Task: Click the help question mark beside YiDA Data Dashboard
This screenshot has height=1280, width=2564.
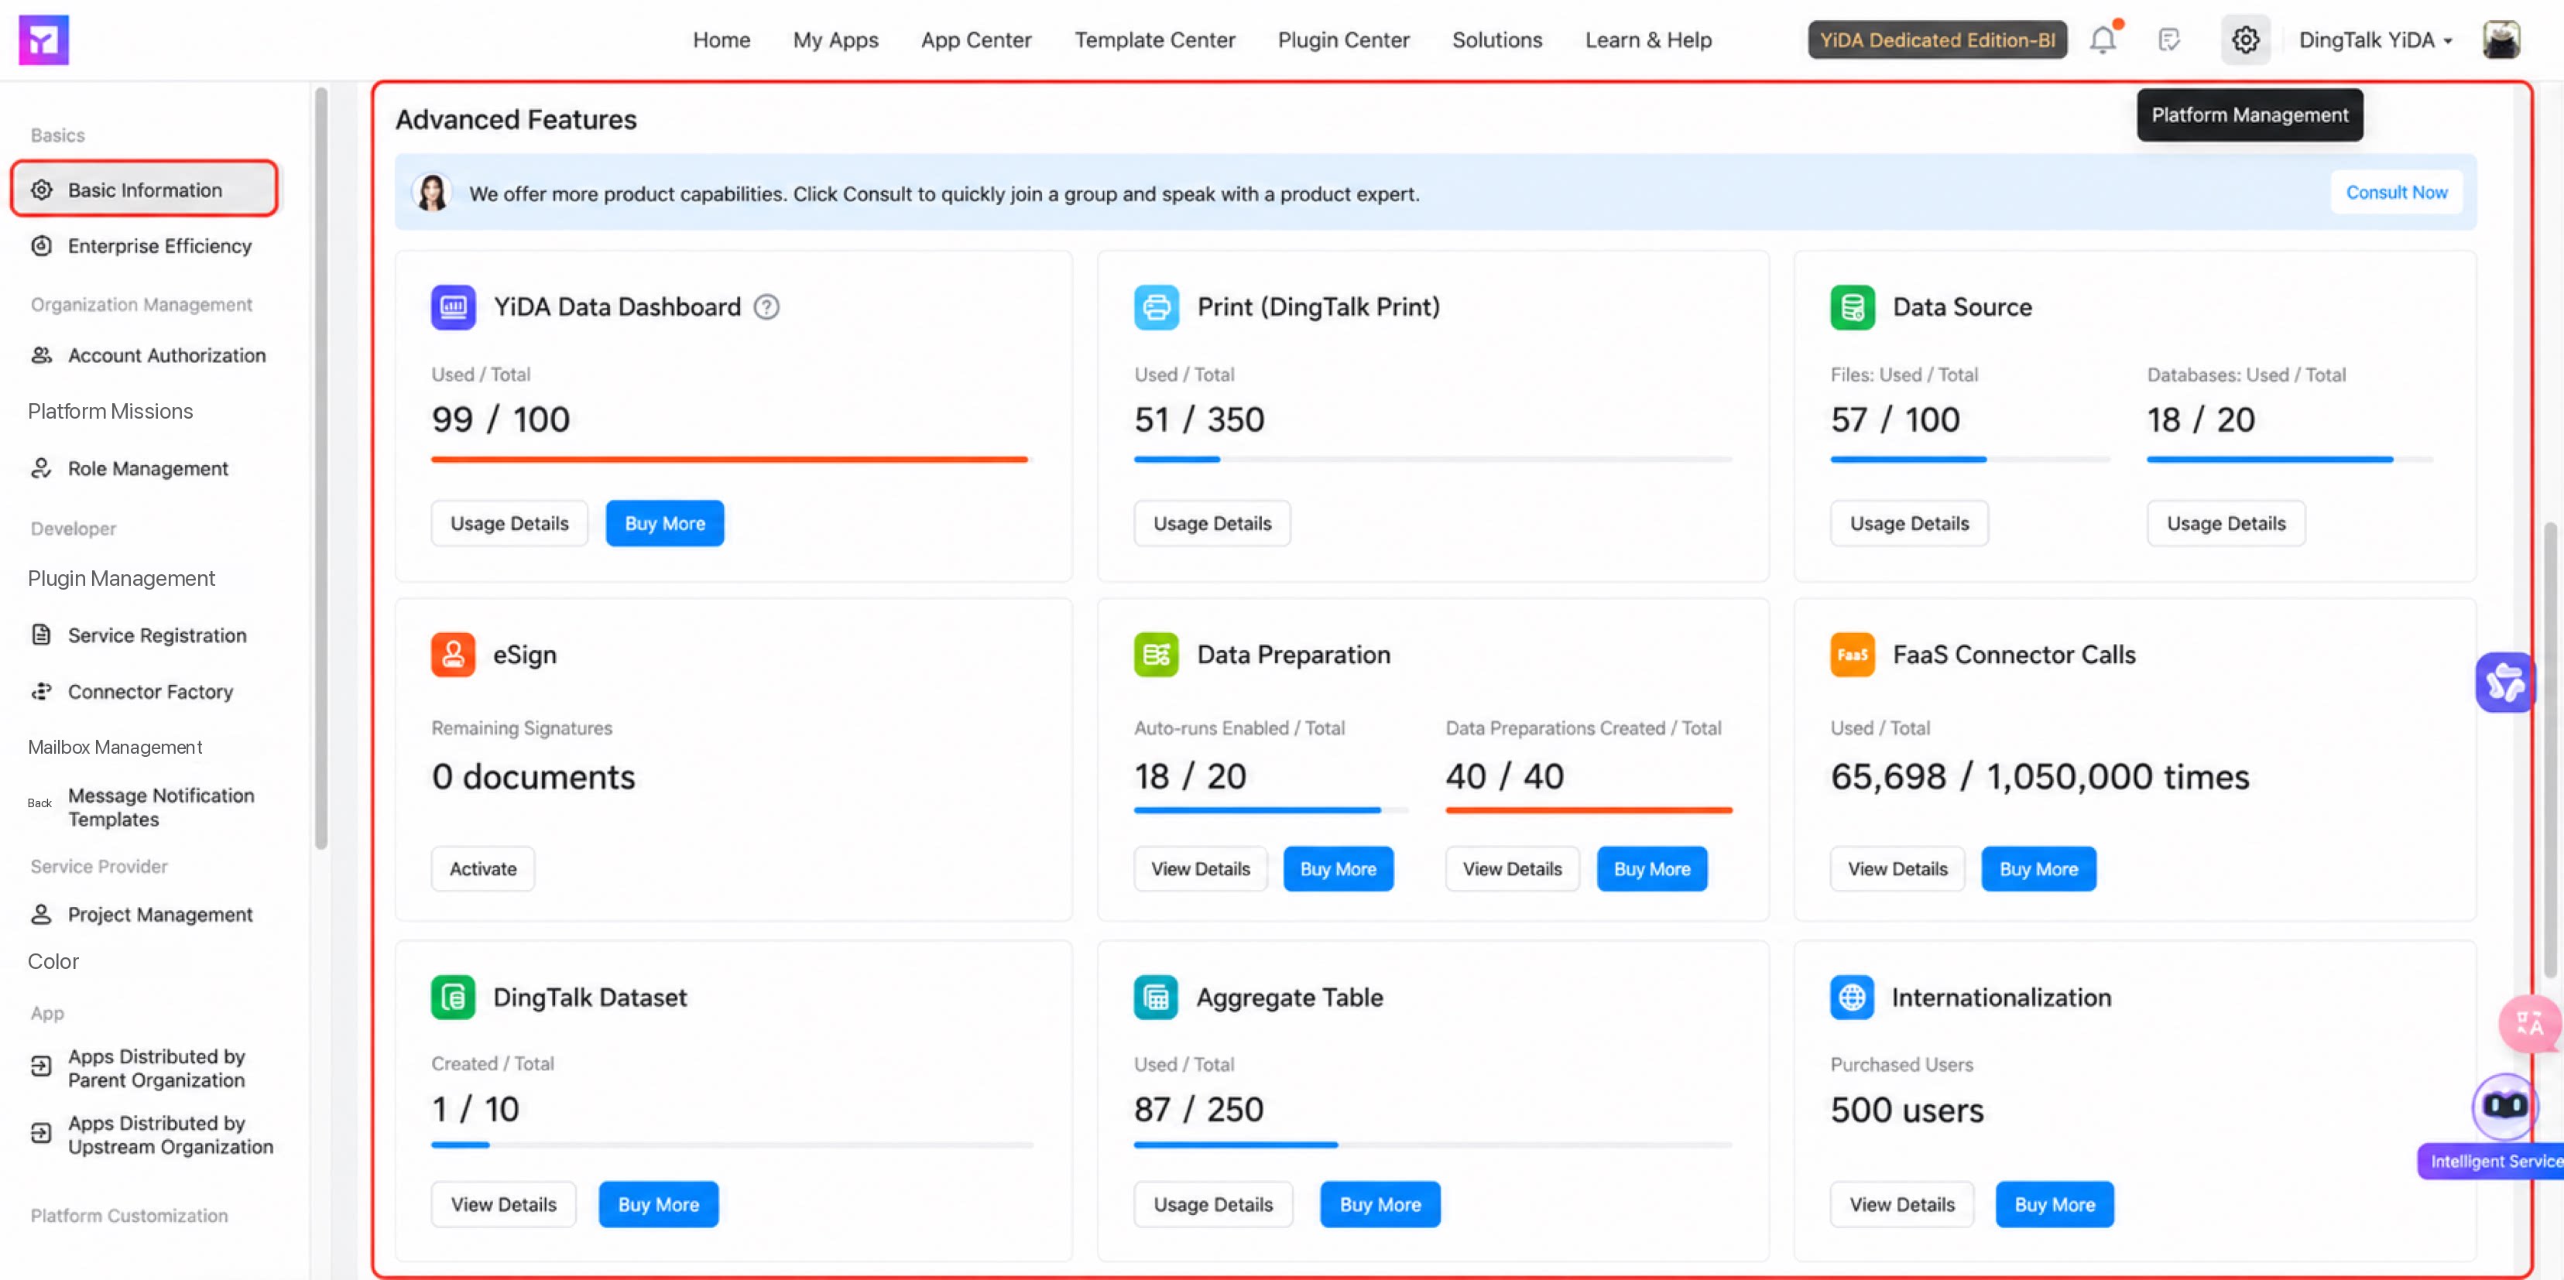Action: click(766, 307)
